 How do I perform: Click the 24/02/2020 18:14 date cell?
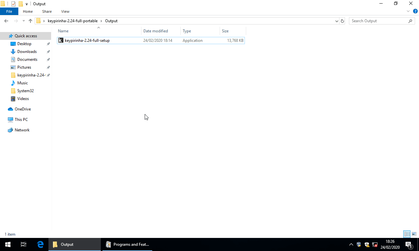pos(158,41)
